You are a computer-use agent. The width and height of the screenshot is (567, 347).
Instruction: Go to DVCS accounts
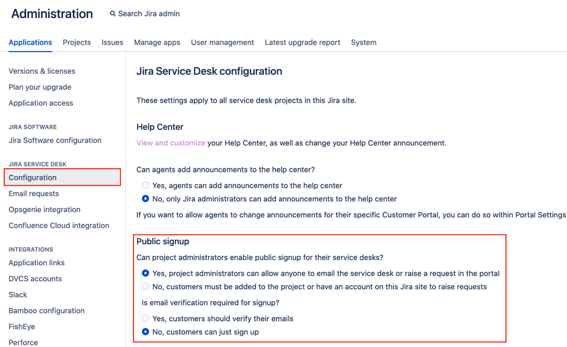pyautogui.click(x=35, y=279)
